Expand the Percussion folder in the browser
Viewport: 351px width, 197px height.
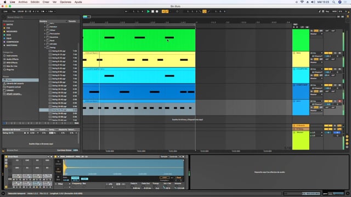(45, 34)
